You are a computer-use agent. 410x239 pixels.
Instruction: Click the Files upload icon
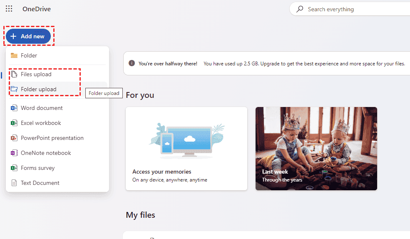14,74
